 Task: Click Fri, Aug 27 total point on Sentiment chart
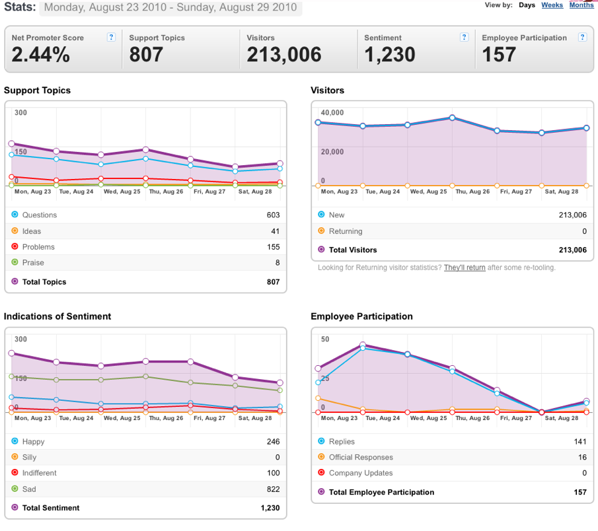[190, 361]
